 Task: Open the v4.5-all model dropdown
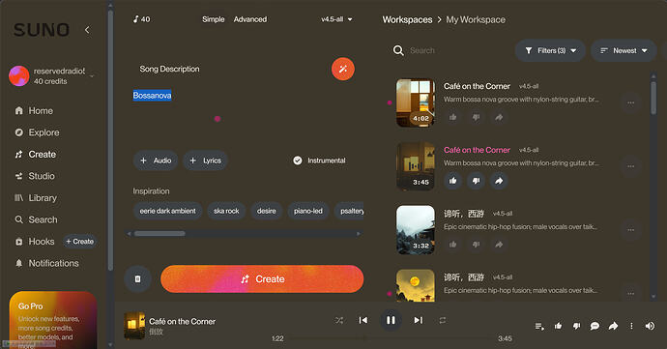[336, 19]
